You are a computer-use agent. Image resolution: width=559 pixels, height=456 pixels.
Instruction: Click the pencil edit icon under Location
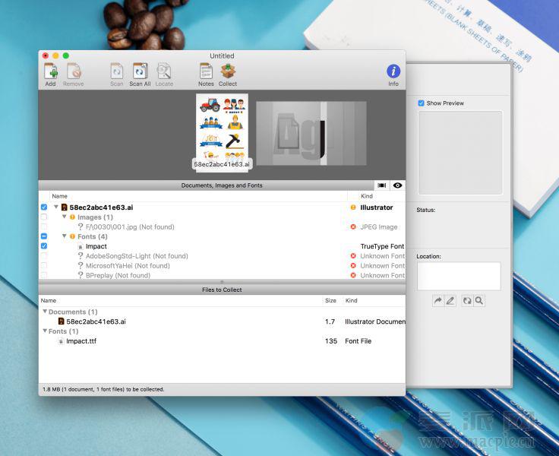point(450,301)
